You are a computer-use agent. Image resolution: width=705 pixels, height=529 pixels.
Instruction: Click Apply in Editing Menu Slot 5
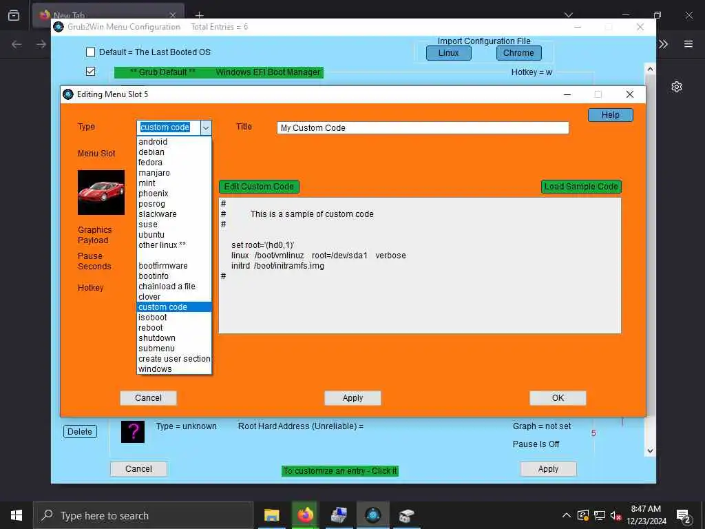(x=352, y=398)
